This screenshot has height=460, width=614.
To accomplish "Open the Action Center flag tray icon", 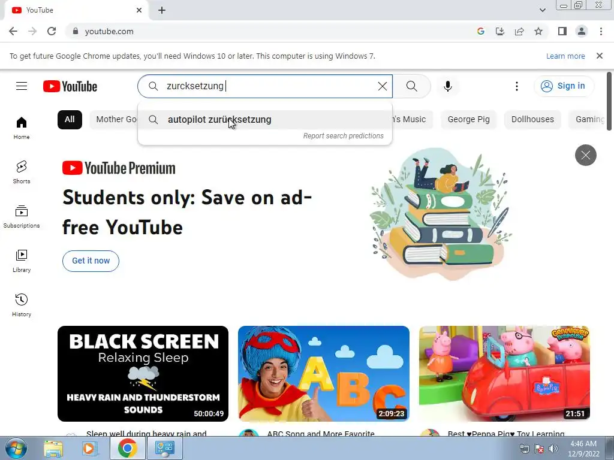I will pyautogui.click(x=539, y=449).
